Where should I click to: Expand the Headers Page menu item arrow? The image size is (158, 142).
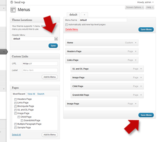(x=136, y=51)
